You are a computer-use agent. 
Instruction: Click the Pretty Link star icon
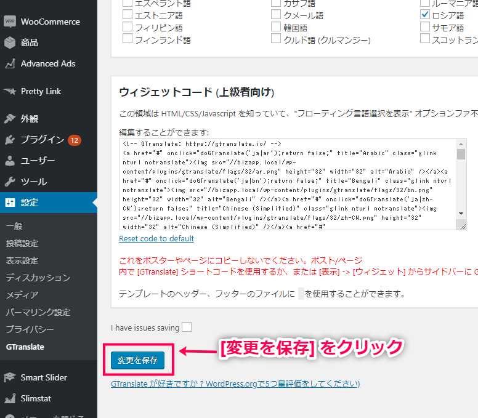(x=10, y=91)
